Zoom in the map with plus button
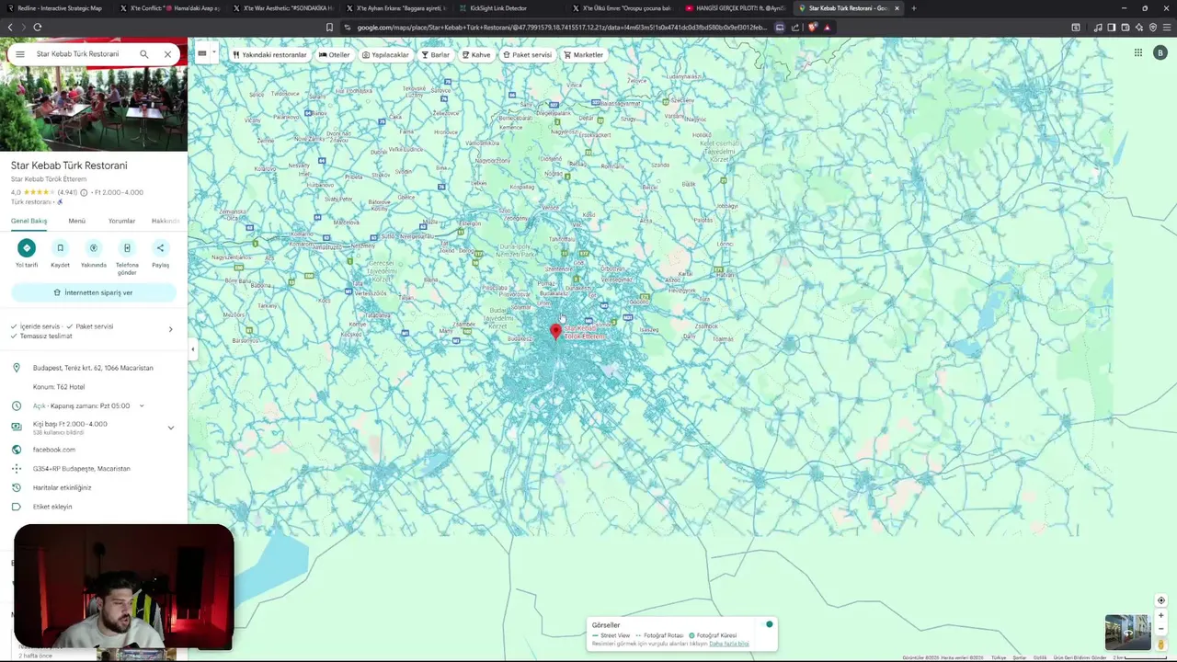This screenshot has width=1177, height=662. coord(1161,616)
